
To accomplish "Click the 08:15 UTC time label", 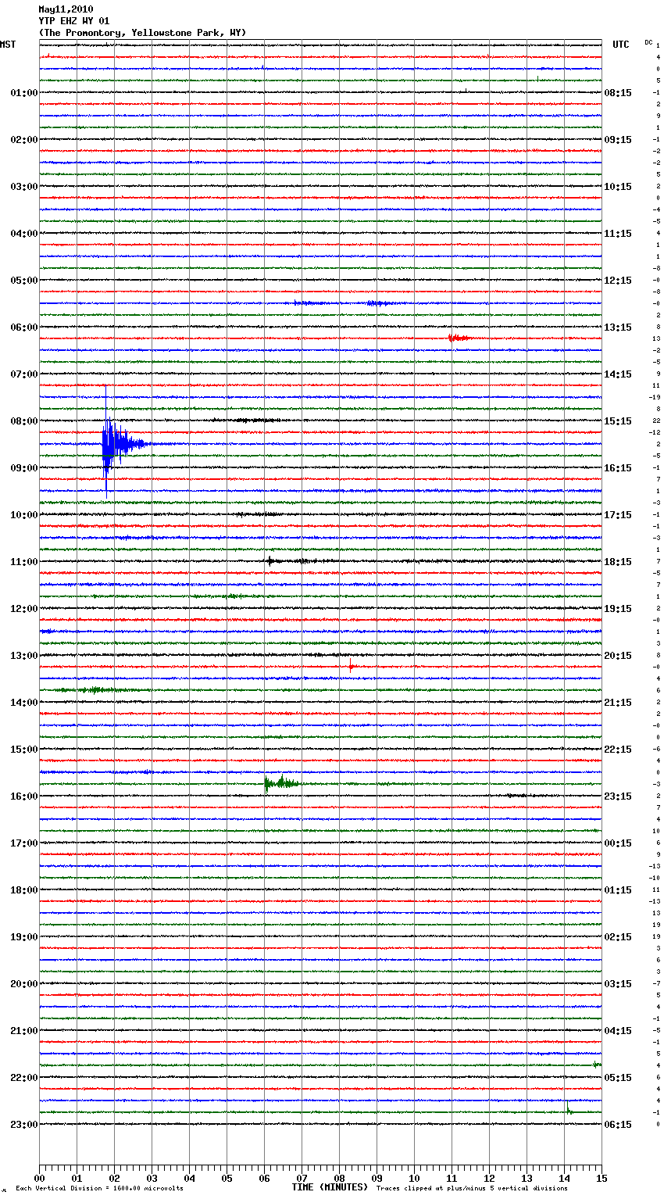I will click(x=618, y=93).
